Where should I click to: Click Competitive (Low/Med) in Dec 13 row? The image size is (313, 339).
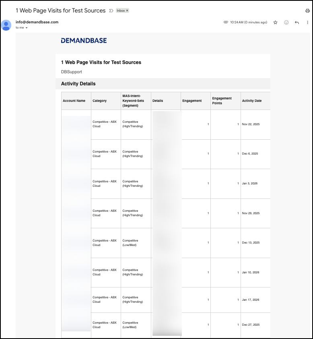click(130, 243)
